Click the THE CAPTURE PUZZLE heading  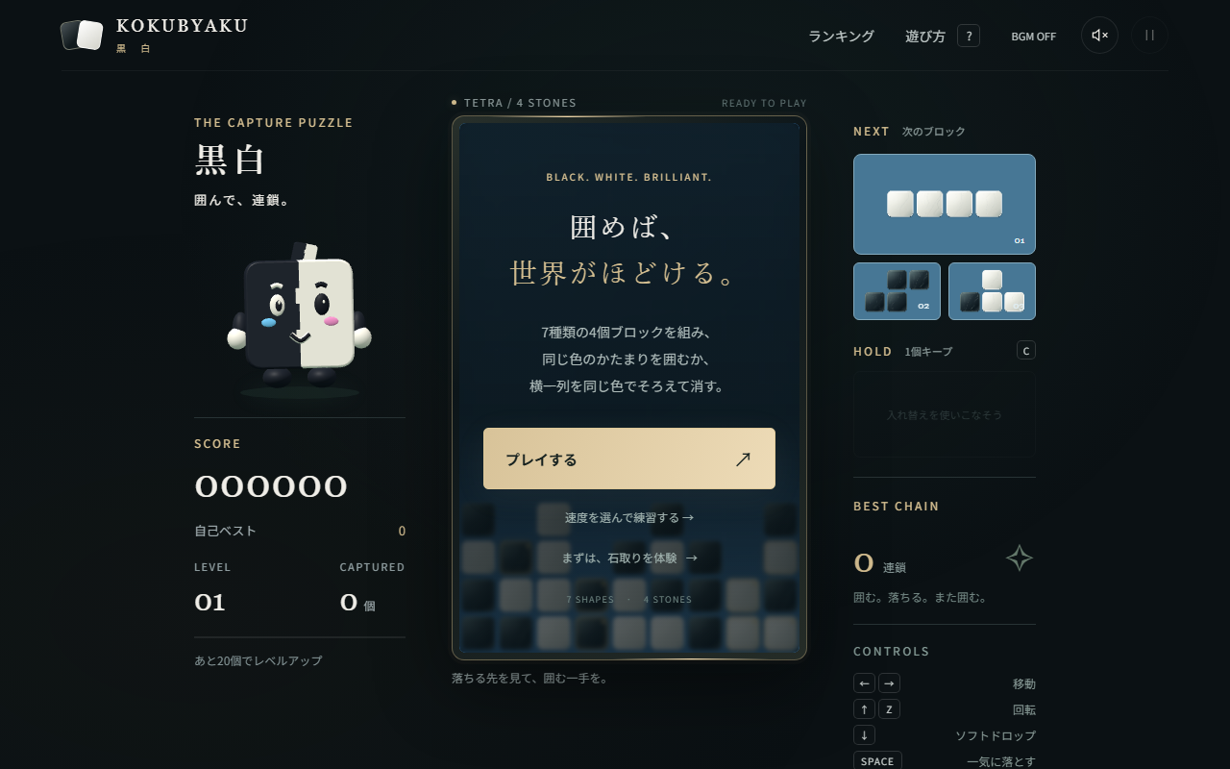pyautogui.click(x=274, y=123)
